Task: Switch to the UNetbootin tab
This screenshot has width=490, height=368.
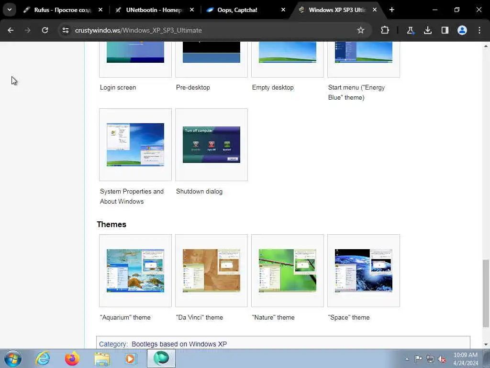Action: [155, 10]
